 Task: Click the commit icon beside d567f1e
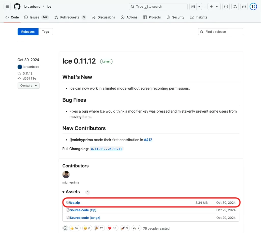(x=19, y=79)
